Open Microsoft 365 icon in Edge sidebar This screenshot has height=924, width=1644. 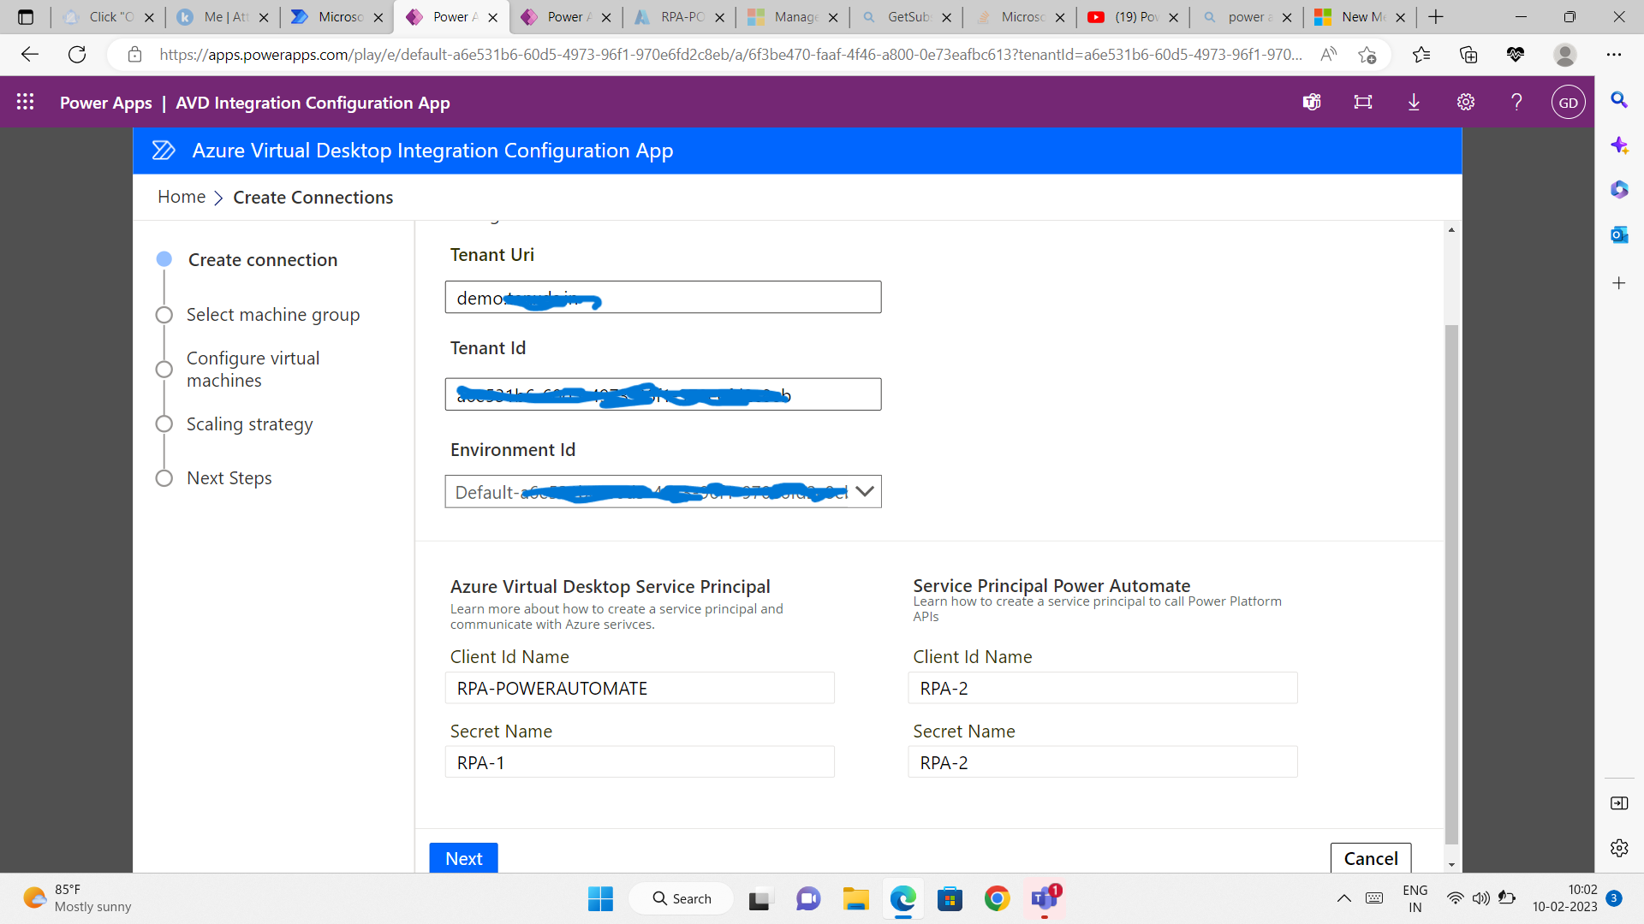point(1618,189)
